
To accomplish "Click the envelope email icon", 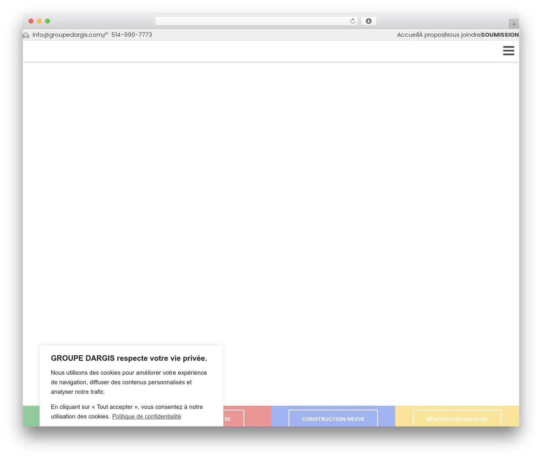I will 26,35.
